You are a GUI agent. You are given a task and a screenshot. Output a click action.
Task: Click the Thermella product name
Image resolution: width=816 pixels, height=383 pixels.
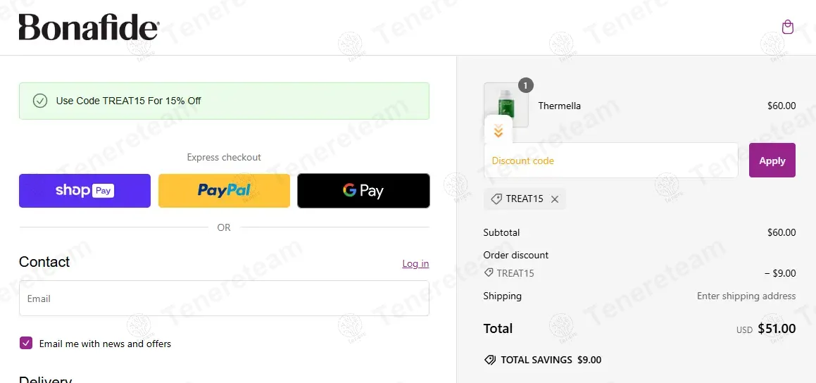point(559,106)
